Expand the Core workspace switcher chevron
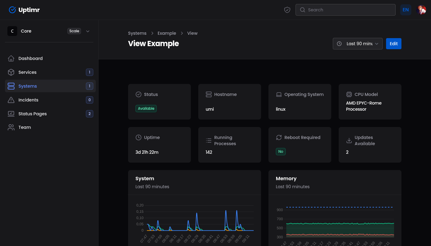The height and width of the screenshot is (246, 431). 88,31
